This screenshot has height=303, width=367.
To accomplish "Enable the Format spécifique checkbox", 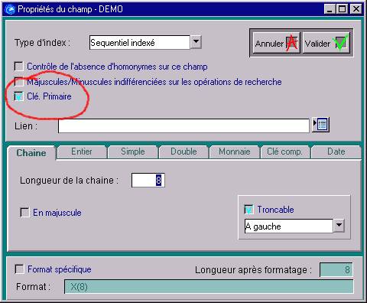I will click(19, 269).
